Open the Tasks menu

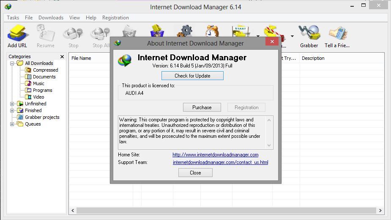tap(13, 18)
